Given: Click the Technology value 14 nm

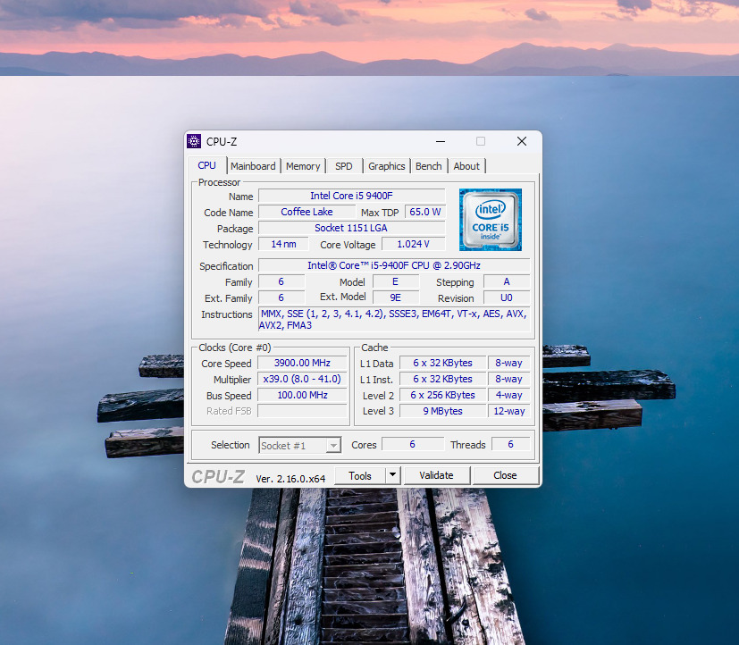Looking at the screenshot, I should tap(284, 244).
